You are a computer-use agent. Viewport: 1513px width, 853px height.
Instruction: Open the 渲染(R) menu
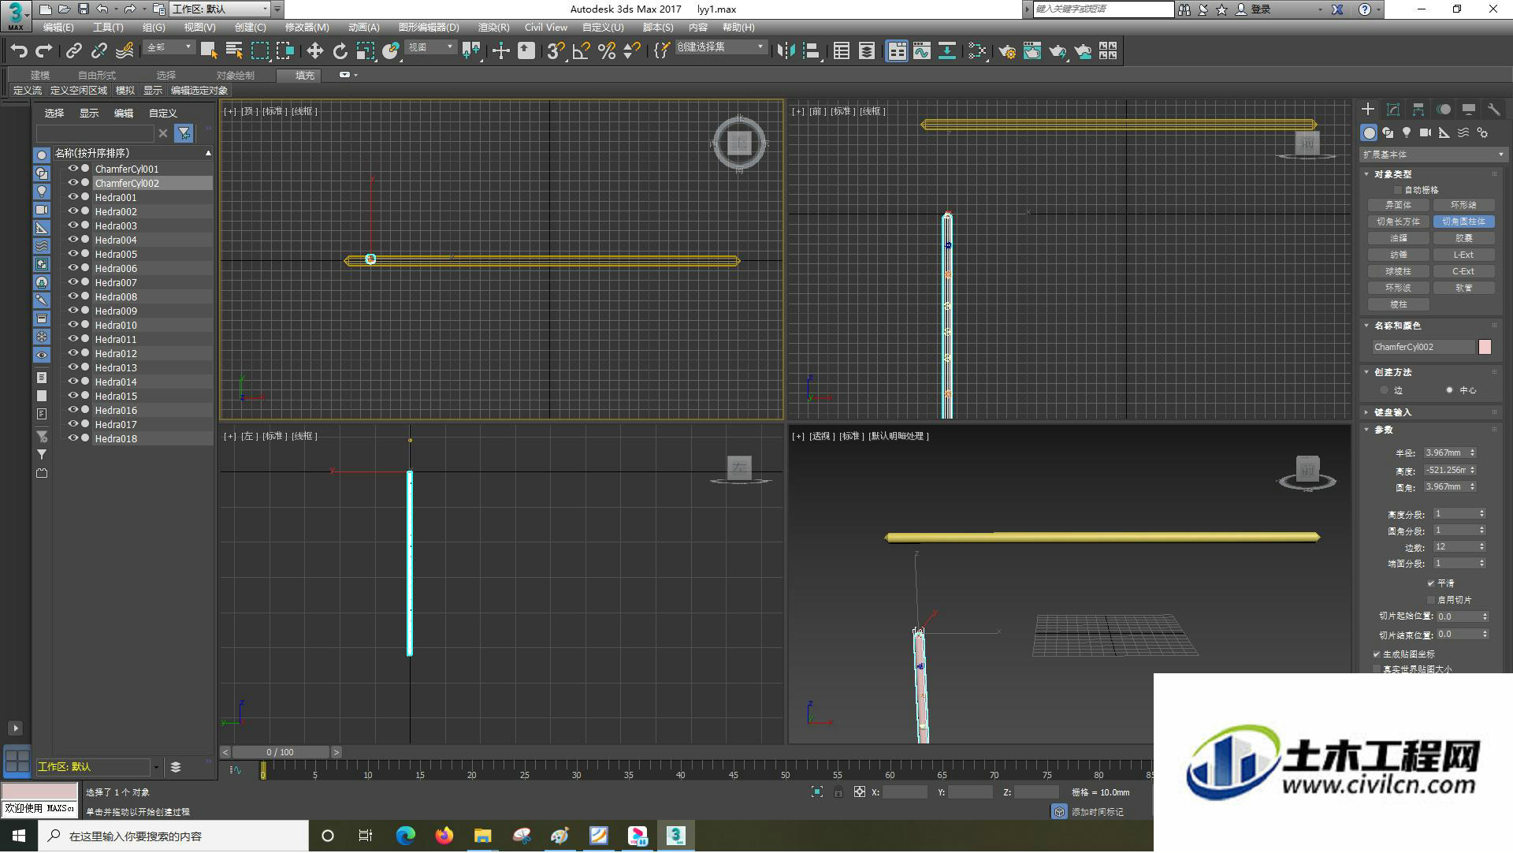pos(494,28)
